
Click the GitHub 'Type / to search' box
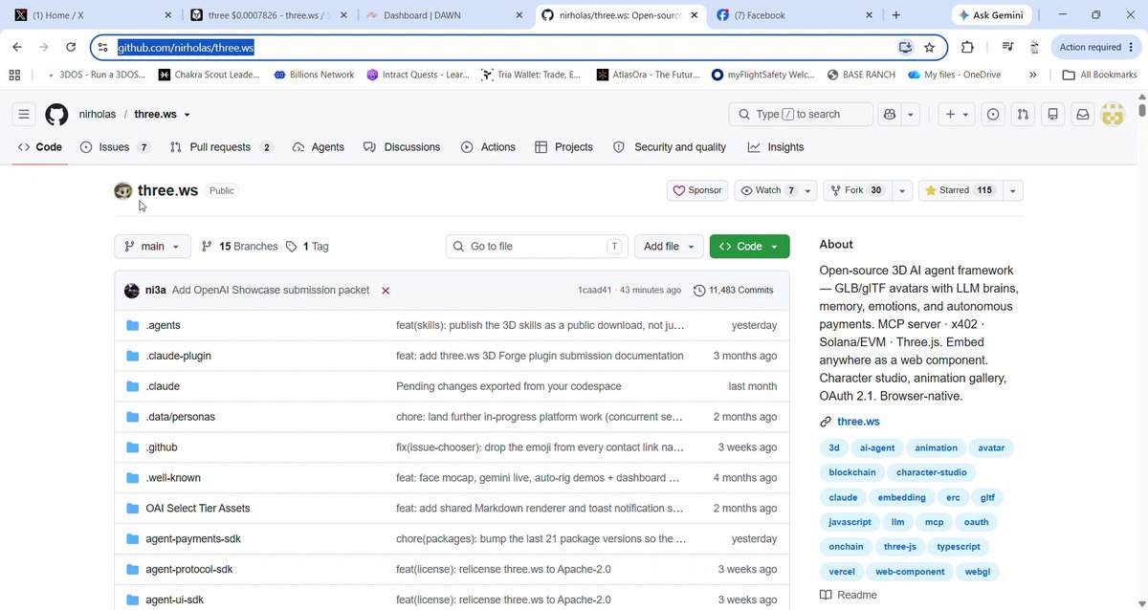click(801, 114)
